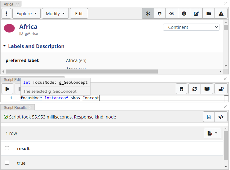Toggle the unlock padlock icon

[221, 89]
